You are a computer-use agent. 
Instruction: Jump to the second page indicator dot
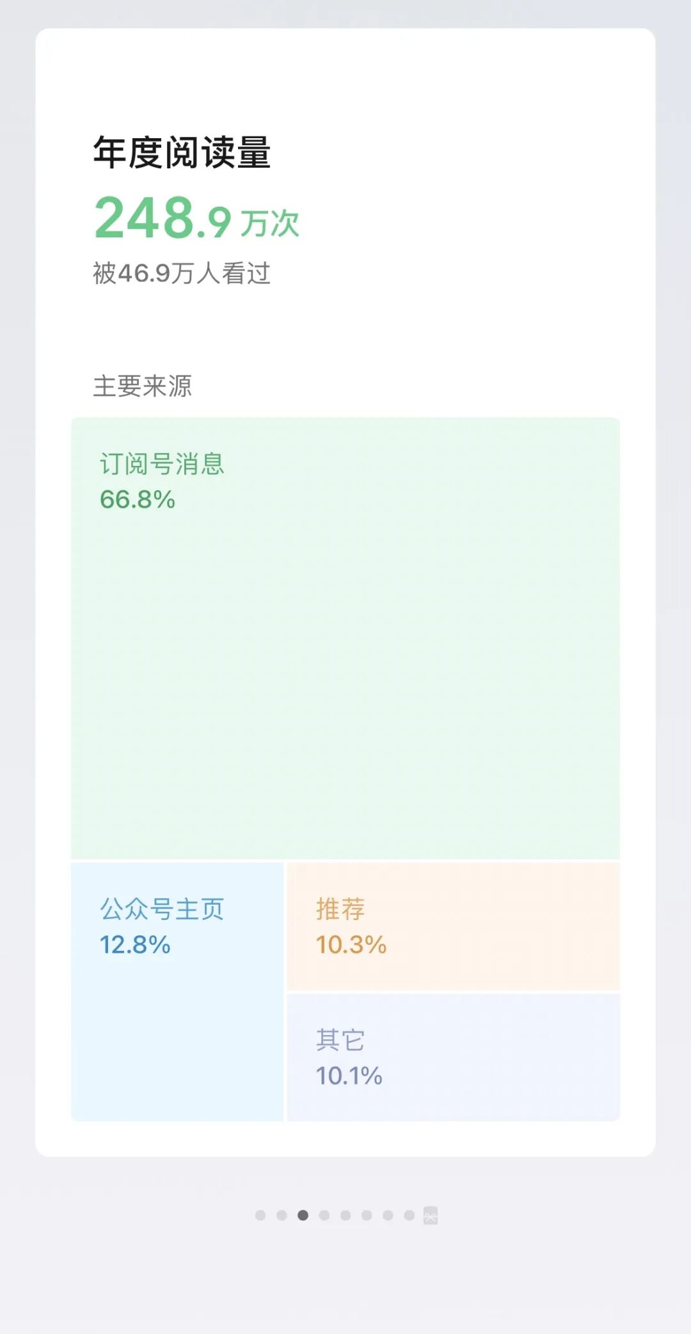point(282,1215)
